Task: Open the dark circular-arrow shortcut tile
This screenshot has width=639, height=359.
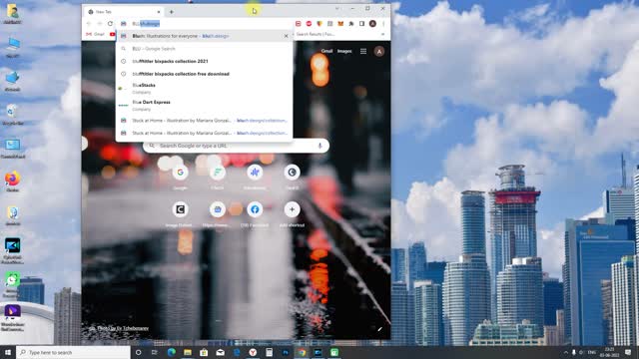Action: pos(292,173)
